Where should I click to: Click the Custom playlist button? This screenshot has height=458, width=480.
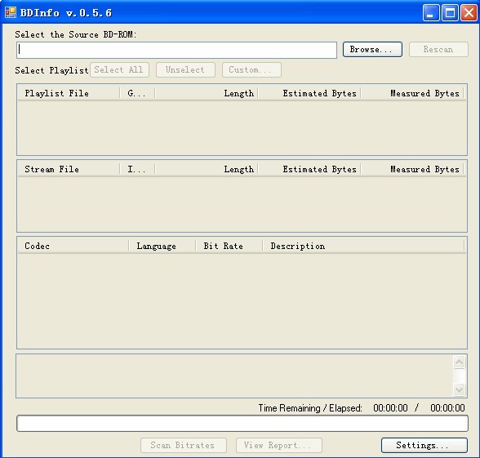point(251,70)
